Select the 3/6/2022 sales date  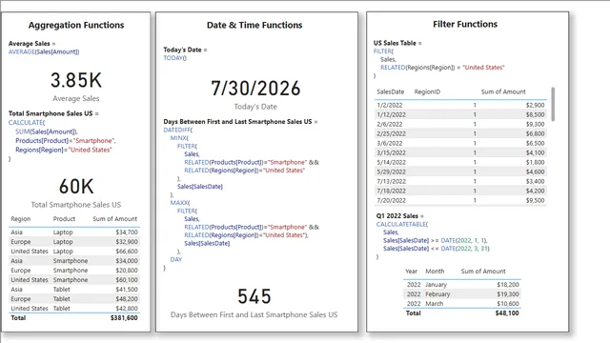390,143
